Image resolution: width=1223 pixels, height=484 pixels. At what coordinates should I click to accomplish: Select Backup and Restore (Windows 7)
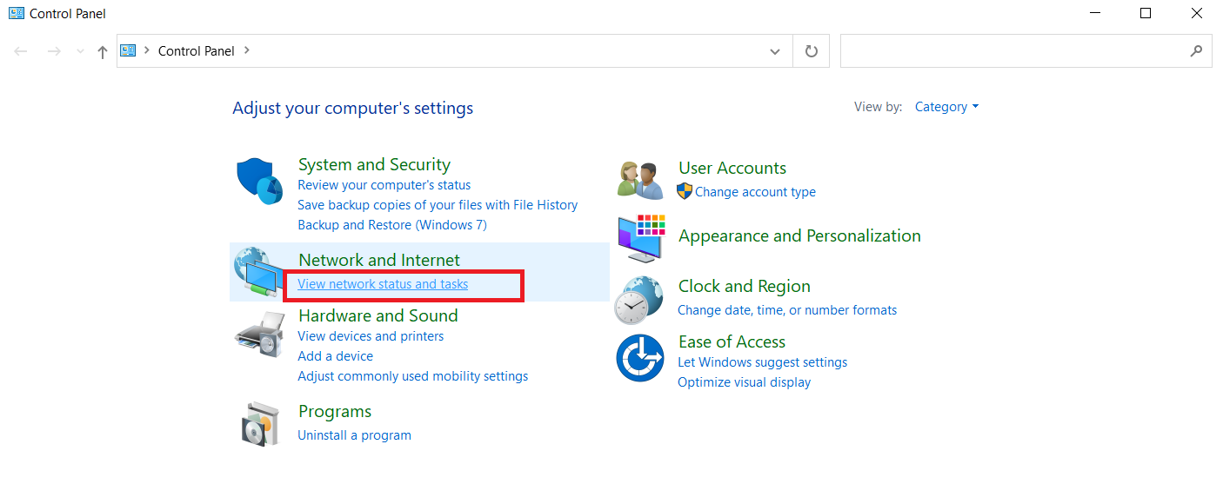[x=392, y=225]
